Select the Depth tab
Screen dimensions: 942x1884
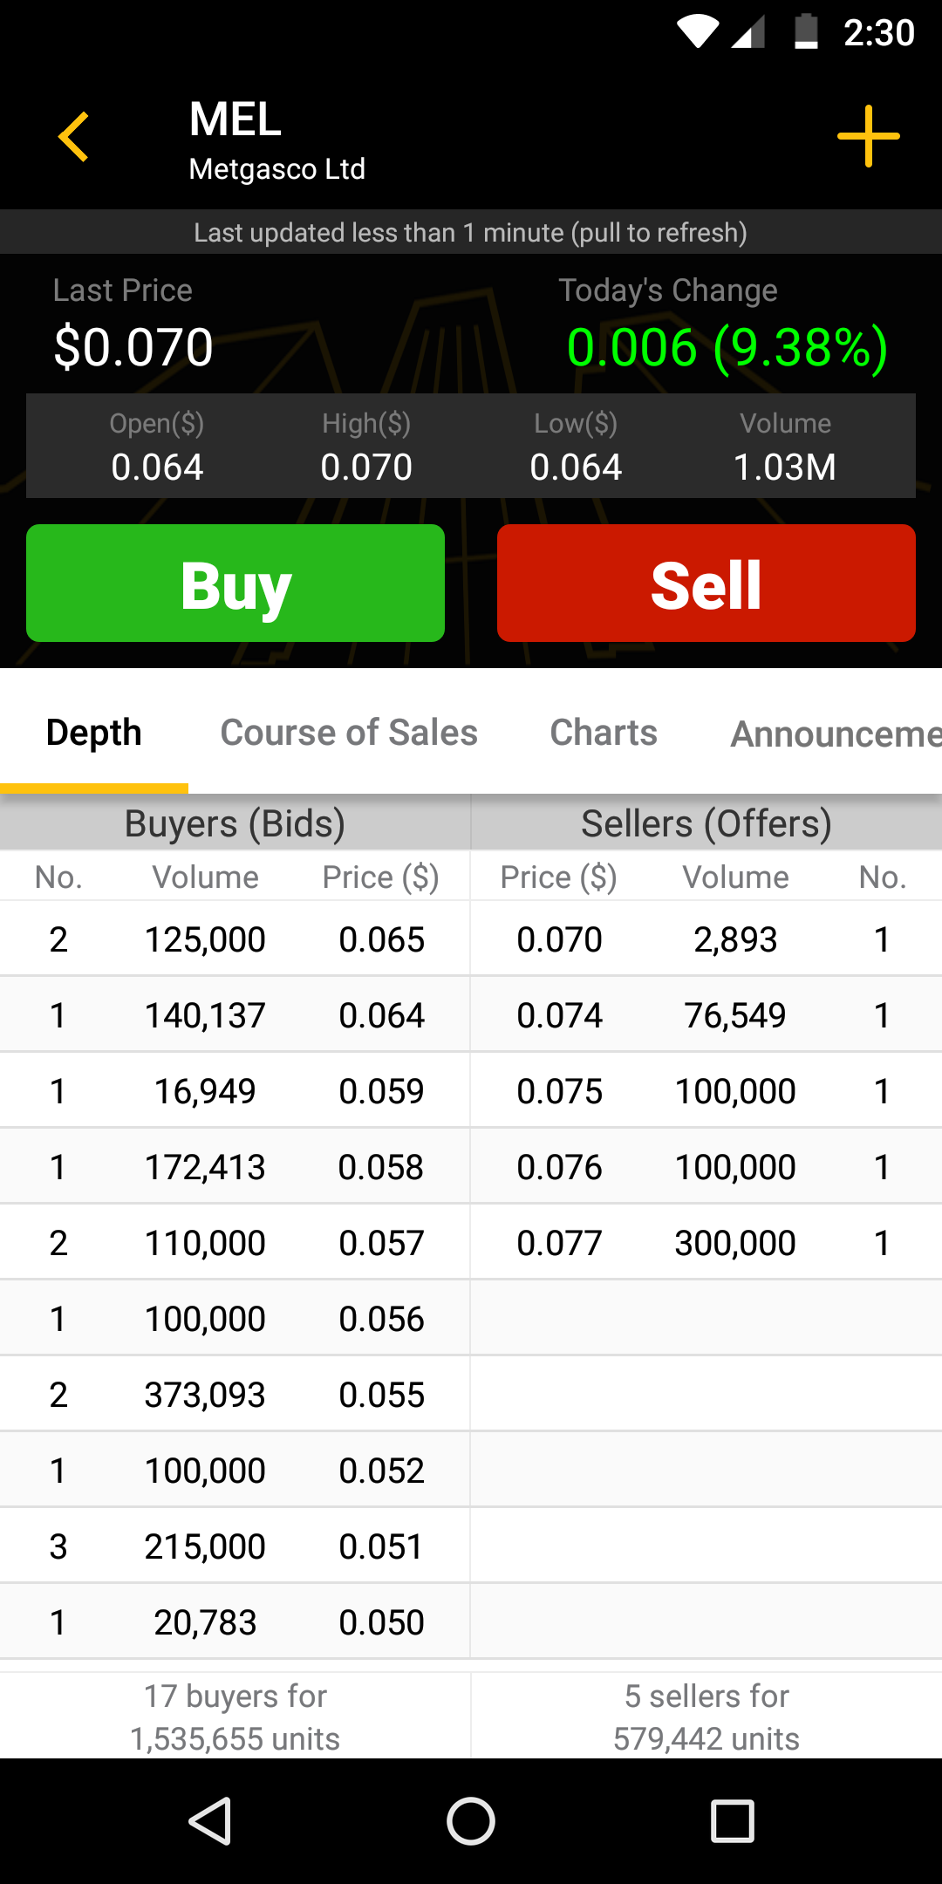tap(94, 733)
